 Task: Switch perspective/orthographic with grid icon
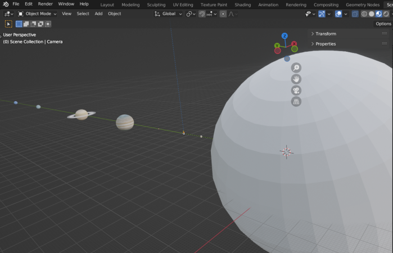[x=296, y=102]
